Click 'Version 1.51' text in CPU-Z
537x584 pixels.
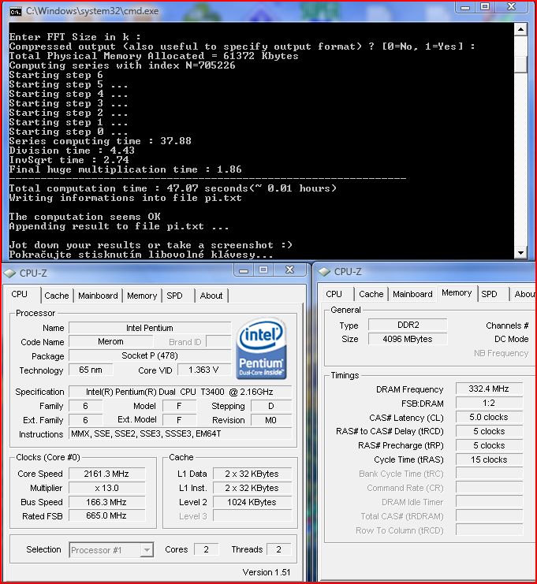pos(266,572)
